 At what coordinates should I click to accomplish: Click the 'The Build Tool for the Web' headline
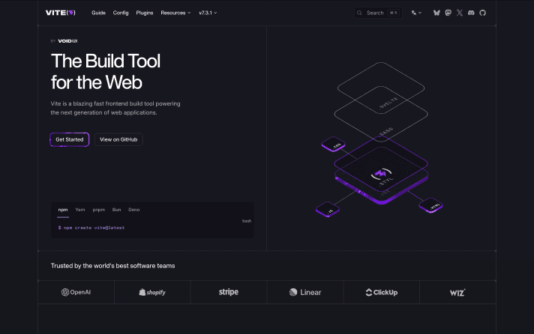(106, 71)
